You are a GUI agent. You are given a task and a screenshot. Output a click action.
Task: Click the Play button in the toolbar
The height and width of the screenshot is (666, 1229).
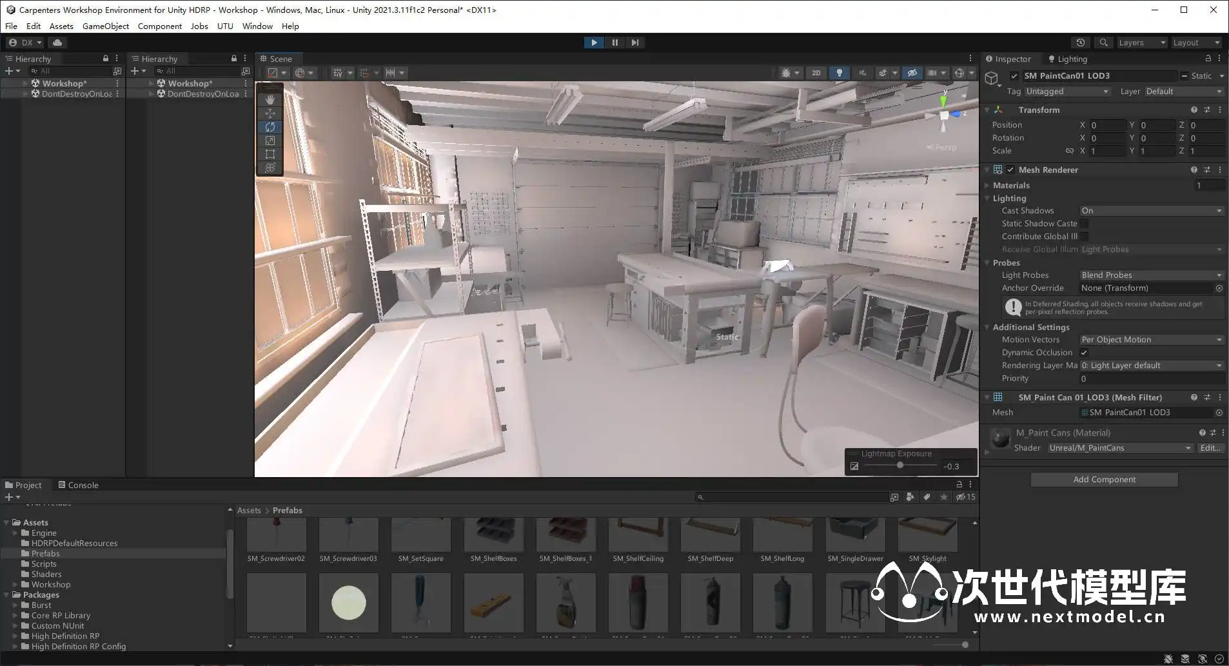pos(594,43)
